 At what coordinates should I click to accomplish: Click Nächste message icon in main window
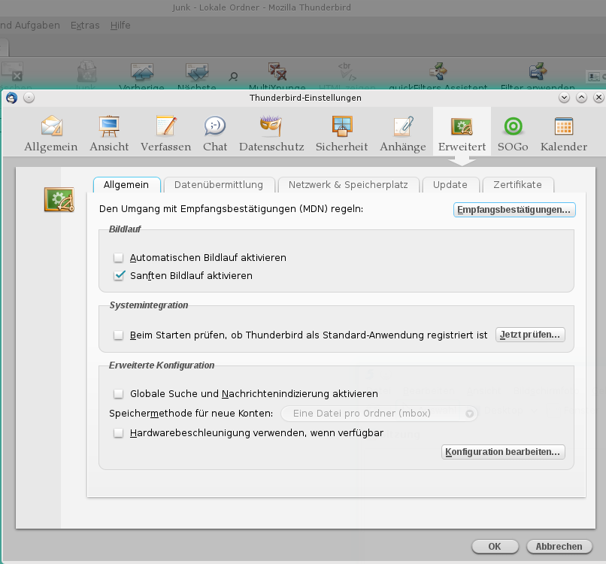click(x=197, y=71)
